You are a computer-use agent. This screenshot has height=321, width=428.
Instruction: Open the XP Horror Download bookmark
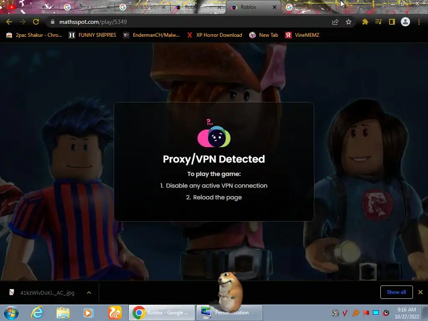point(214,35)
